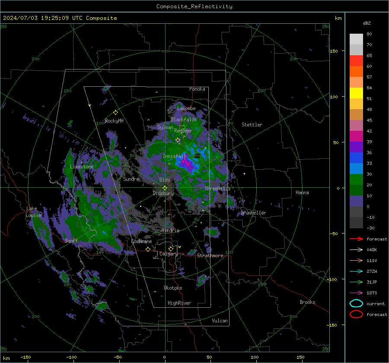This screenshot has width=389, height=363.
Task: Select the 42 dBZ magenta swatch
Action: point(356,136)
